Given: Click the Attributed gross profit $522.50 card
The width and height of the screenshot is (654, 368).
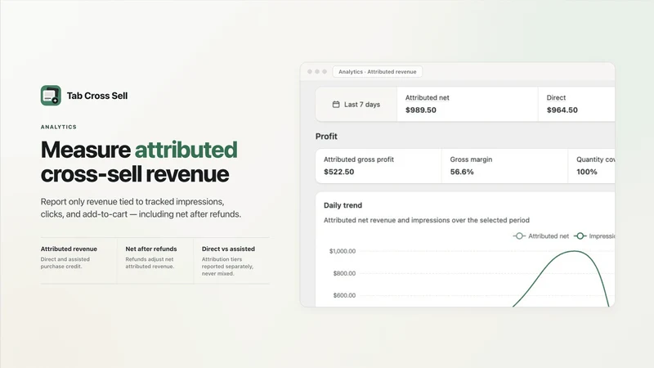Looking at the screenshot, I should (379, 166).
